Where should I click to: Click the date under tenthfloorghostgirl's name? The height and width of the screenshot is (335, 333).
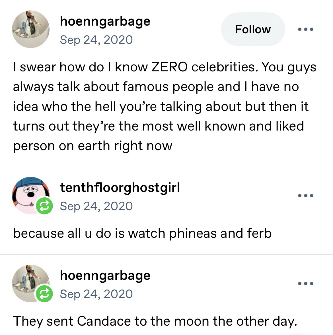(96, 206)
